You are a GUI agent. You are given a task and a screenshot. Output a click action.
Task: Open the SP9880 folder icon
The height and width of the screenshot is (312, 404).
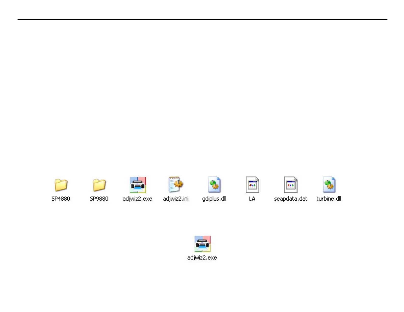(99, 185)
